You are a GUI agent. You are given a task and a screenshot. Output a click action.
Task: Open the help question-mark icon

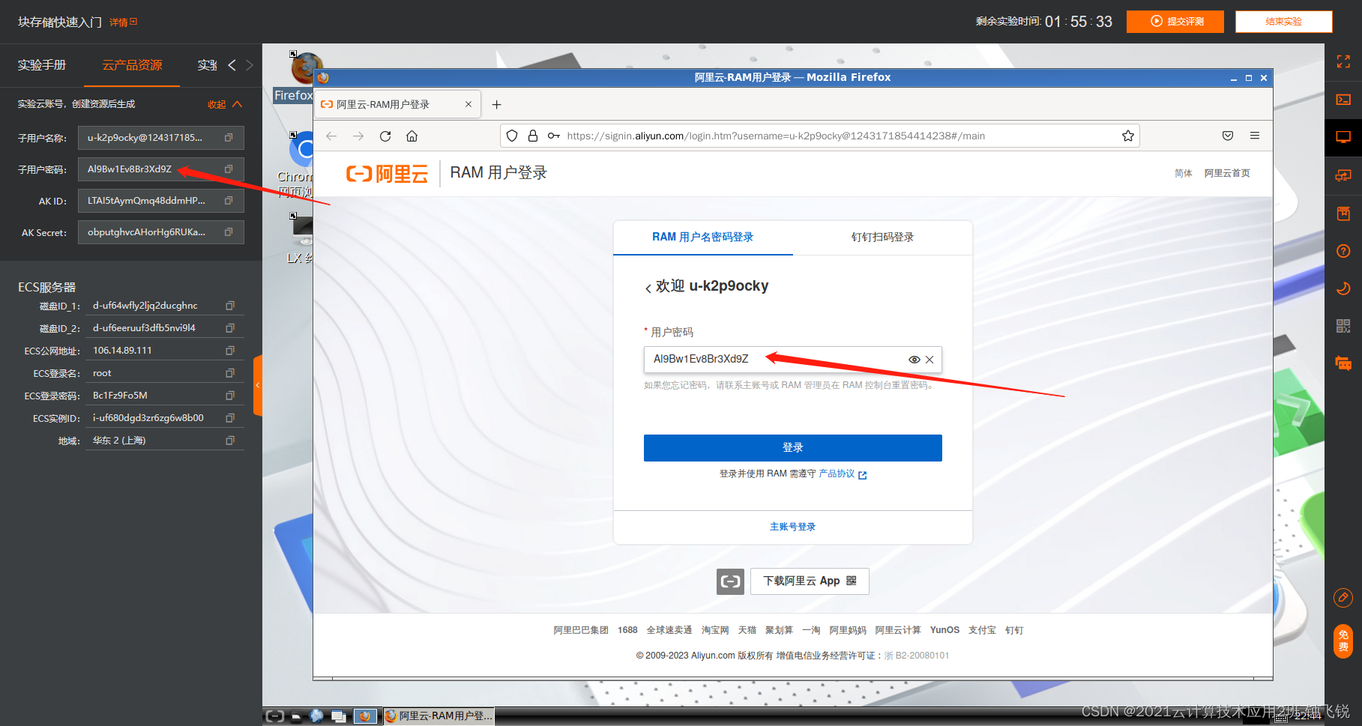pos(1343,251)
